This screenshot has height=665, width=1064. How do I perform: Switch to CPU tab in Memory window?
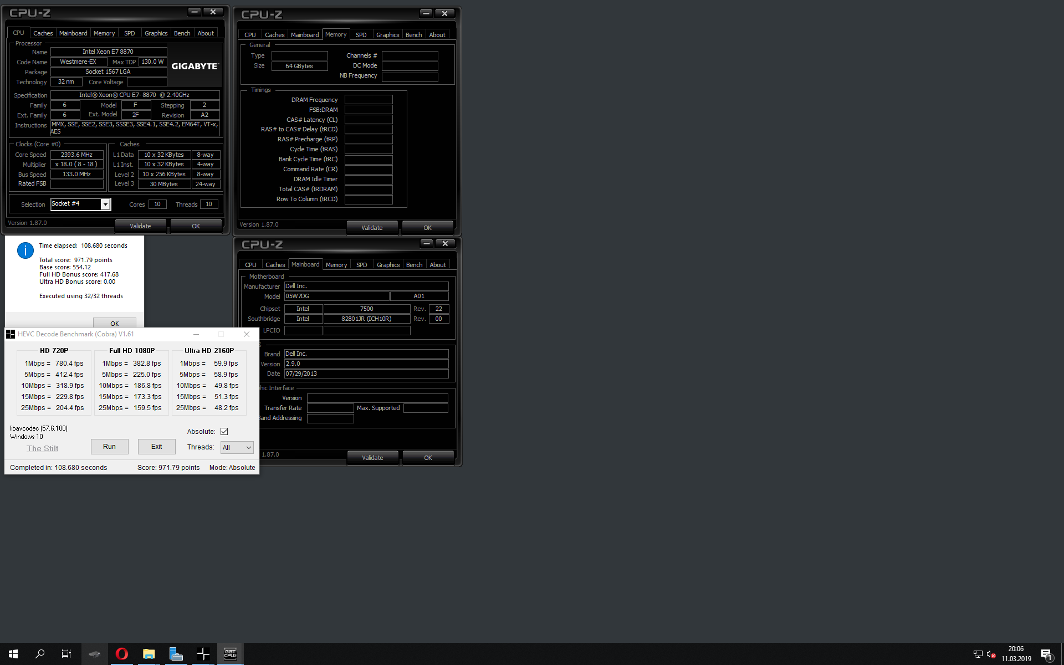point(250,35)
